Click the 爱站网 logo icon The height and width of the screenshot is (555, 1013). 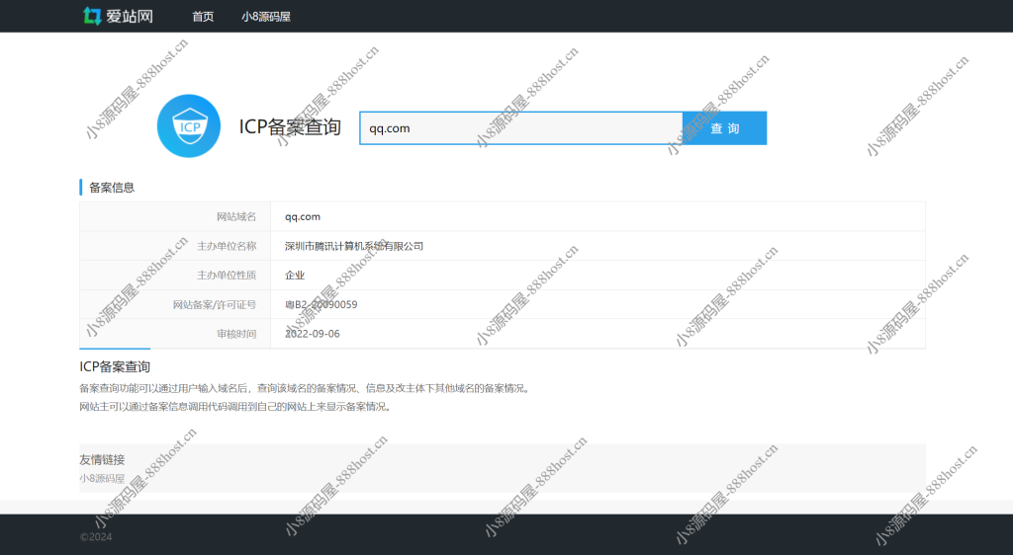point(92,16)
